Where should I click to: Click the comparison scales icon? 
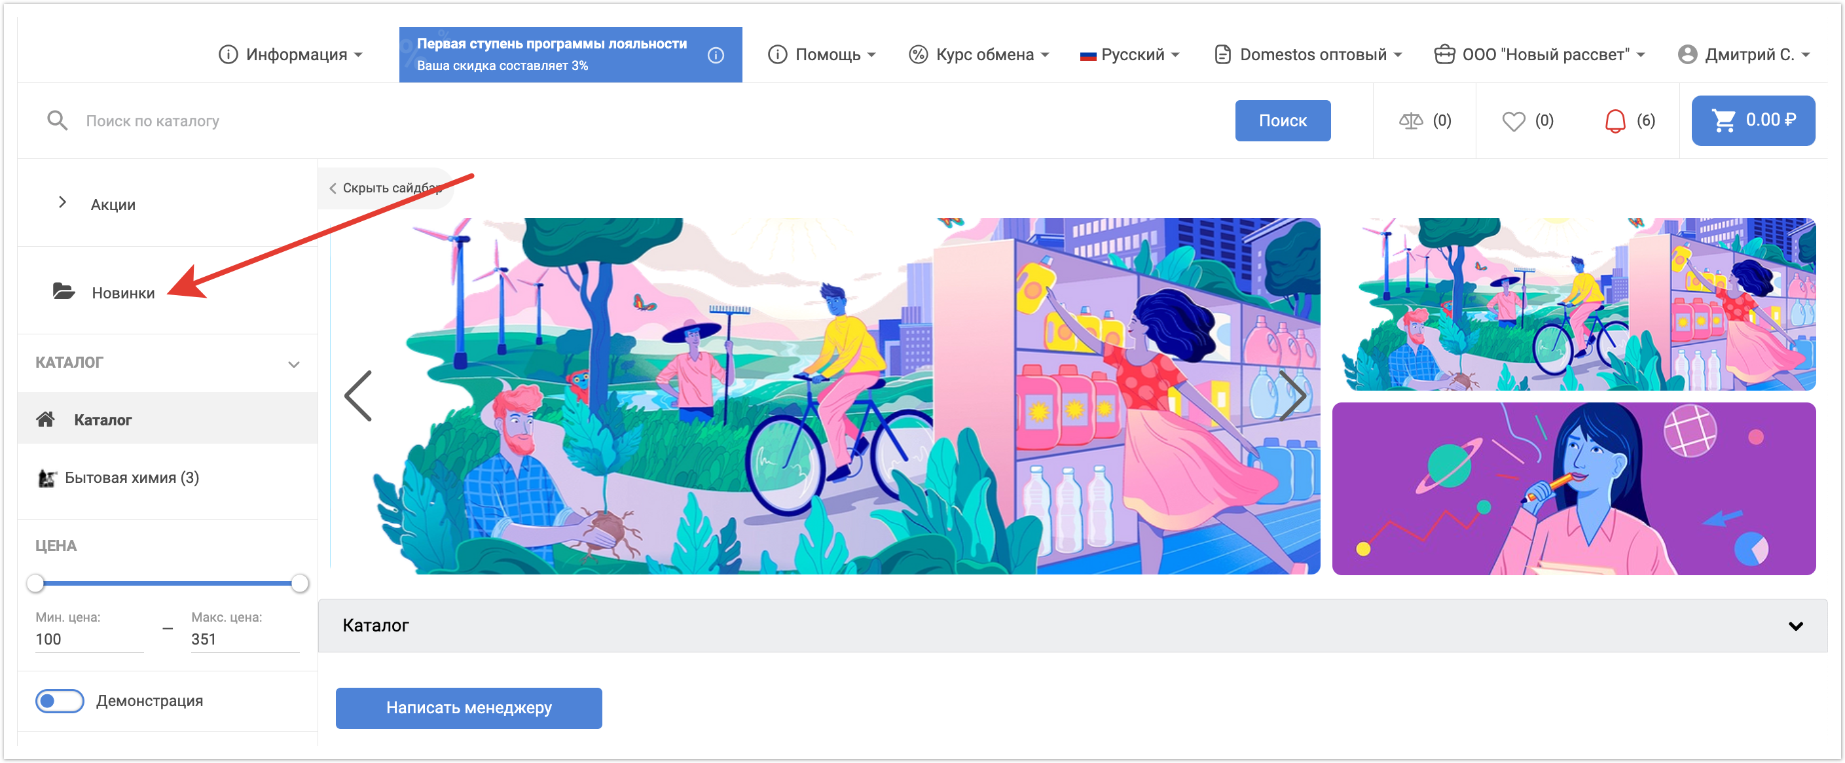coord(1410,121)
